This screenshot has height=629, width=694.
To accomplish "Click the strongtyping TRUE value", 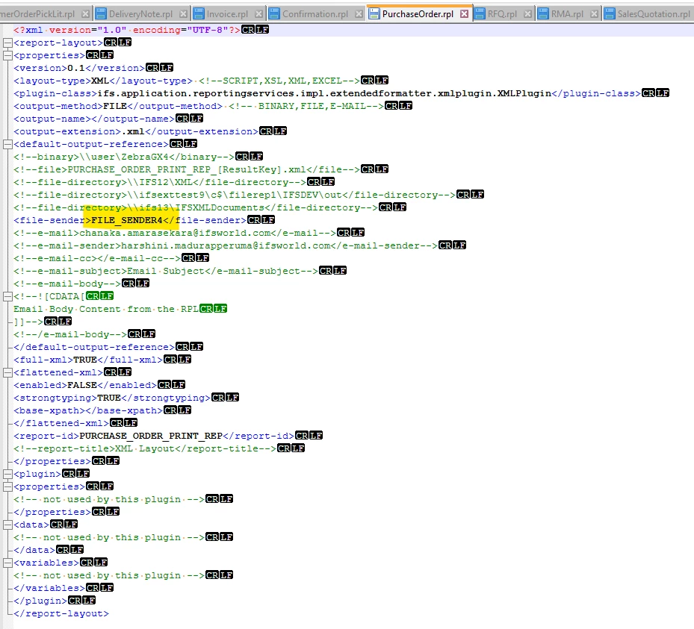I will pyautogui.click(x=109, y=398).
